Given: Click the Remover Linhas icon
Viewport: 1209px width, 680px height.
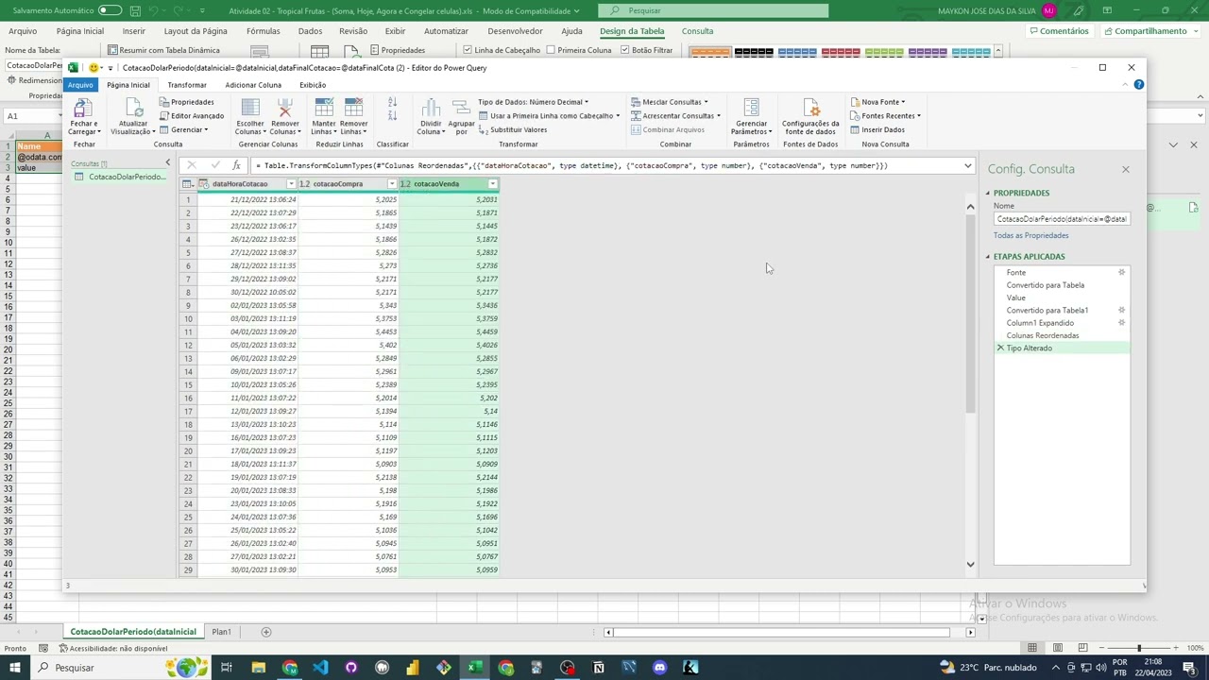Looking at the screenshot, I should pos(354,108).
